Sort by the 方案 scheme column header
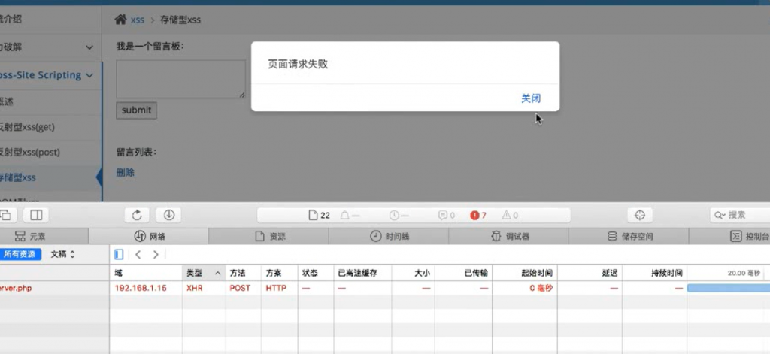This screenshot has height=354, width=770. coord(280,273)
